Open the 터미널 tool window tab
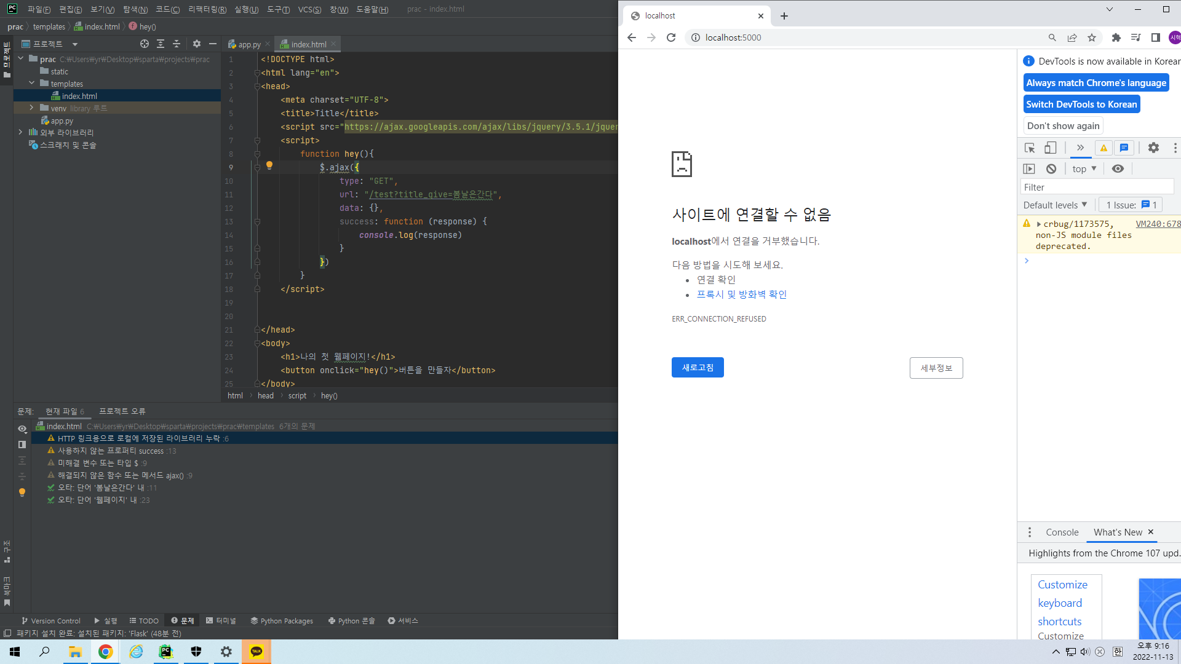This screenshot has width=1181, height=664. tap(221, 621)
